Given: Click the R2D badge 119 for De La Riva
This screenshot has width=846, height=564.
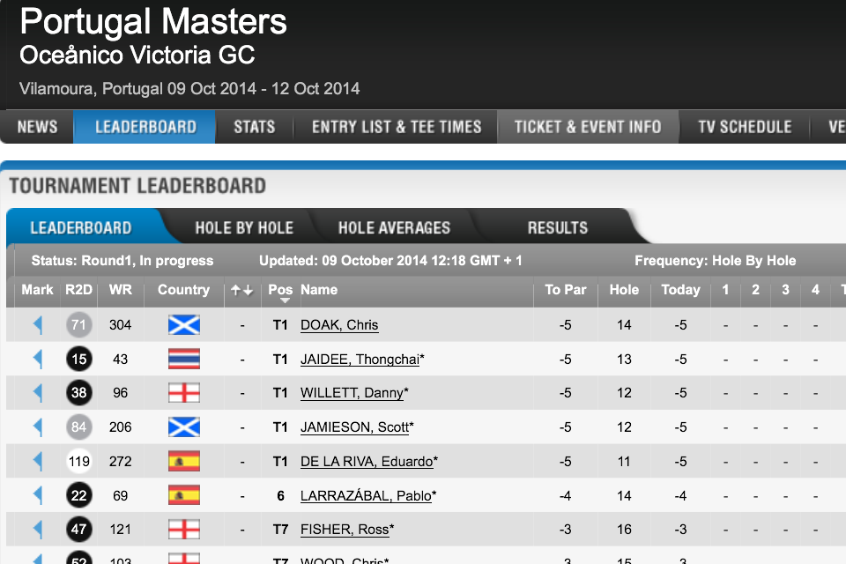Looking at the screenshot, I should pyautogui.click(x=79, y=461).
